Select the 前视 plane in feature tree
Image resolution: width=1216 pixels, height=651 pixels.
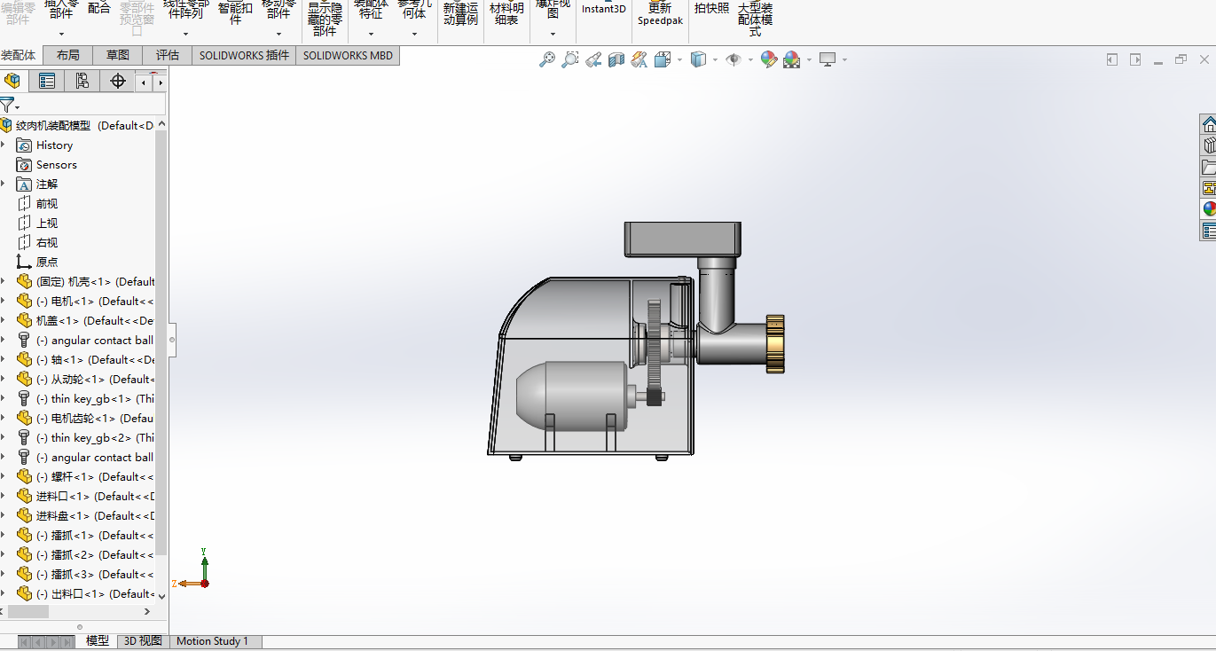(x=46, y=204)
